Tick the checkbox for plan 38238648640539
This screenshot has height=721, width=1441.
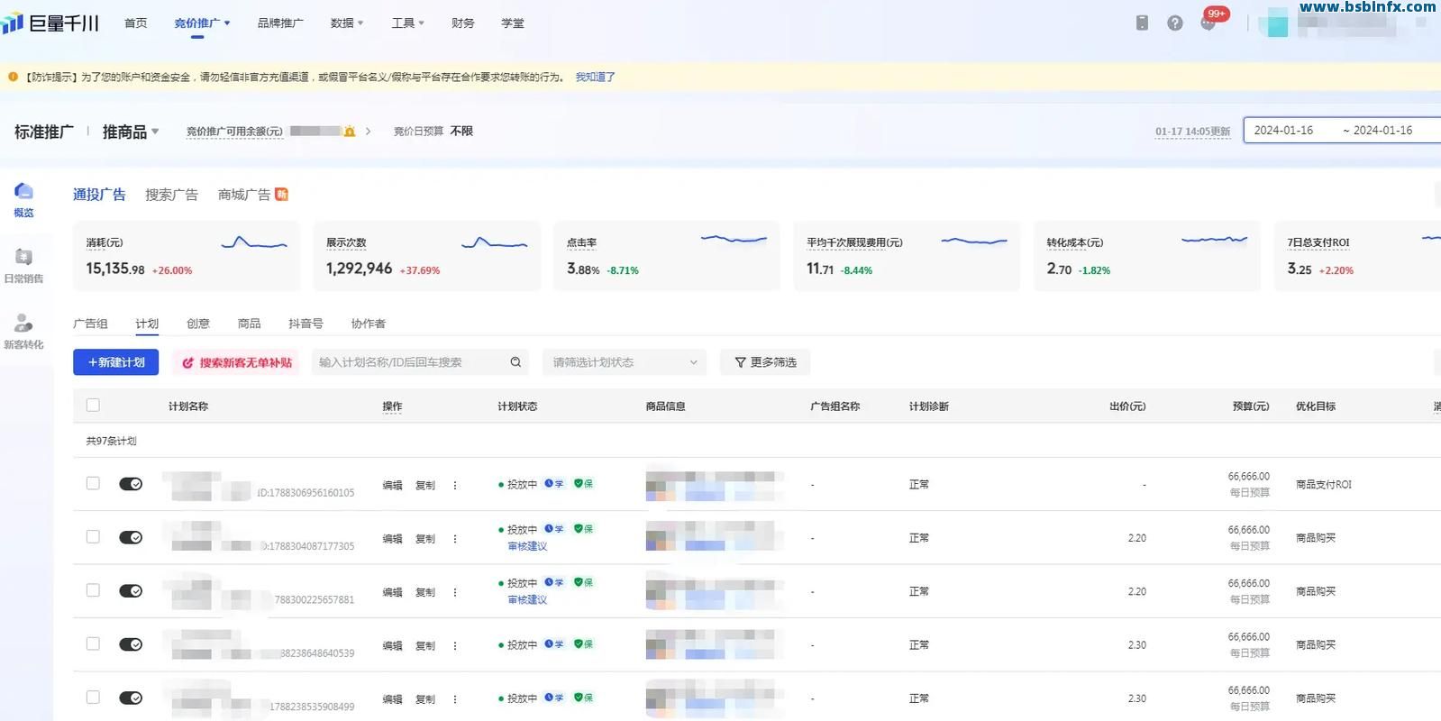[93, 643]
